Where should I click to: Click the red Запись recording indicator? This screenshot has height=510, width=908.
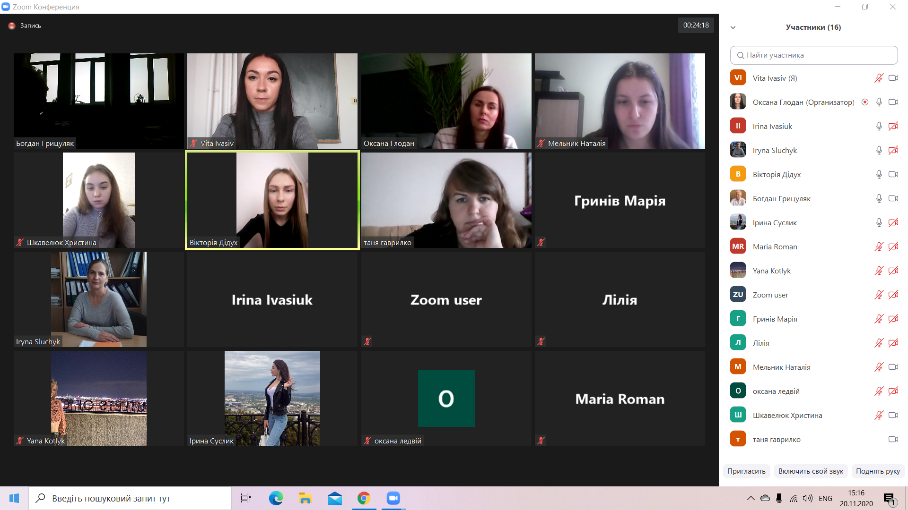pyautogui.click(x=12, y=25)
